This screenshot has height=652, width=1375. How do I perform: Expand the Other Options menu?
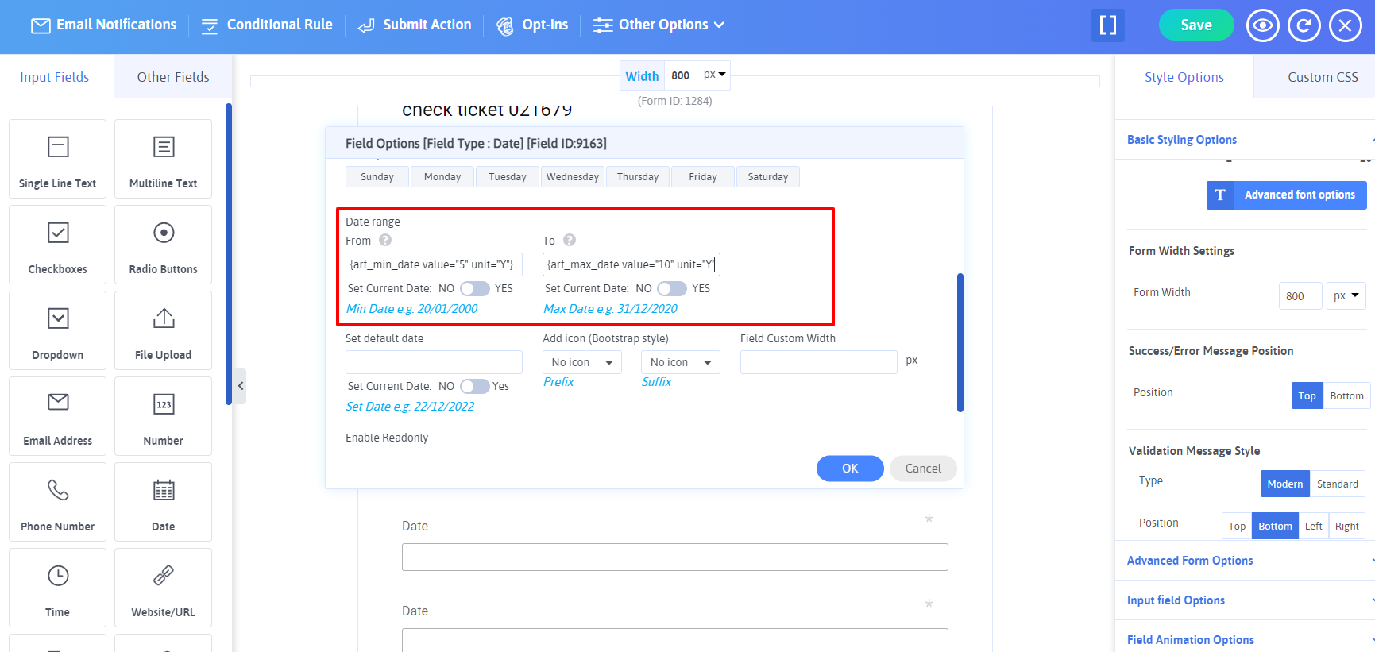pos(659,25)
